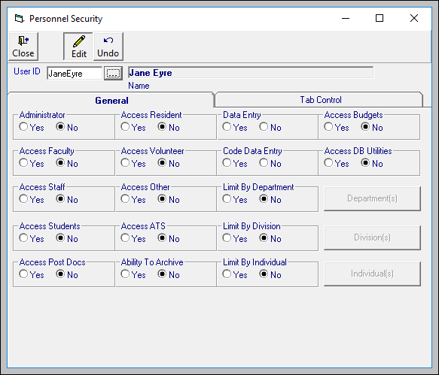Click the Undo arrow toolbar button

(108, 47)
